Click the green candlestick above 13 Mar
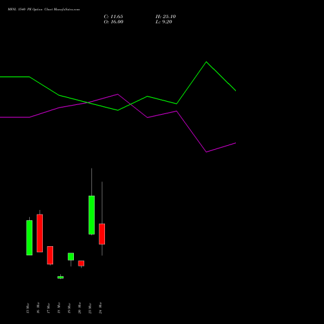The height and width of the screenshot is (324, 324). point(29,238)
